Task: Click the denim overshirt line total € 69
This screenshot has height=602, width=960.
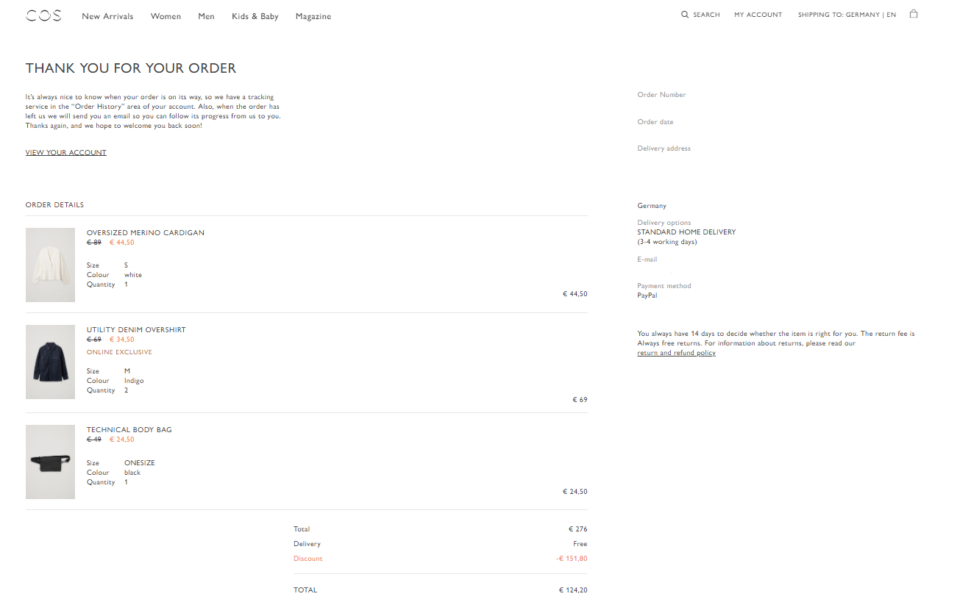Action: 580,400
